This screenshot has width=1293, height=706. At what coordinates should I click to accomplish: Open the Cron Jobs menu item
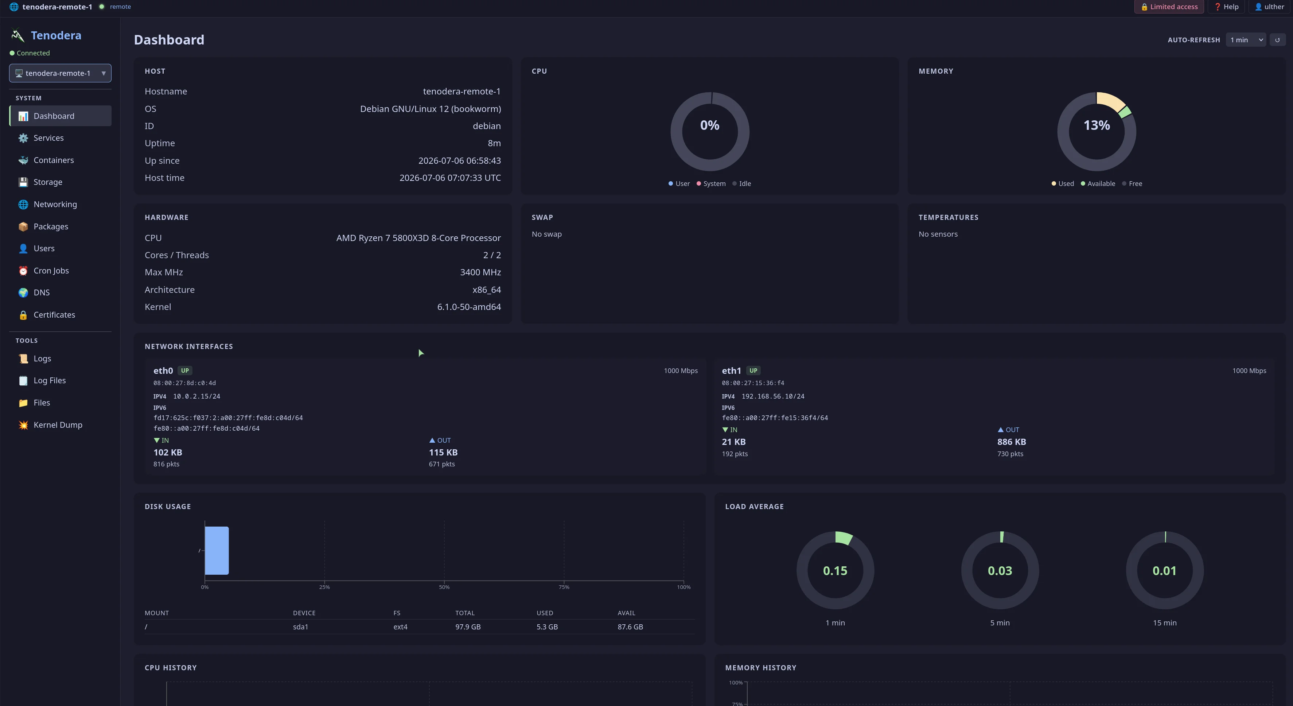coord(60,271)
